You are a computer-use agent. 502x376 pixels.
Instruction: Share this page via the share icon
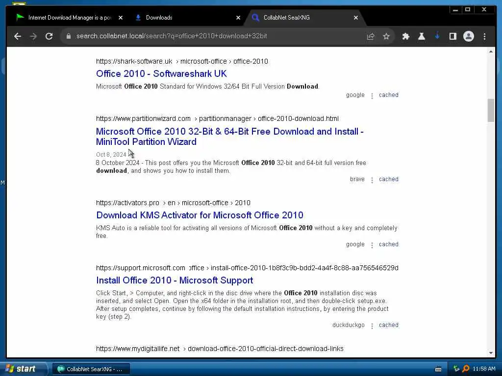pyautogui.click(x=371, y=36)
